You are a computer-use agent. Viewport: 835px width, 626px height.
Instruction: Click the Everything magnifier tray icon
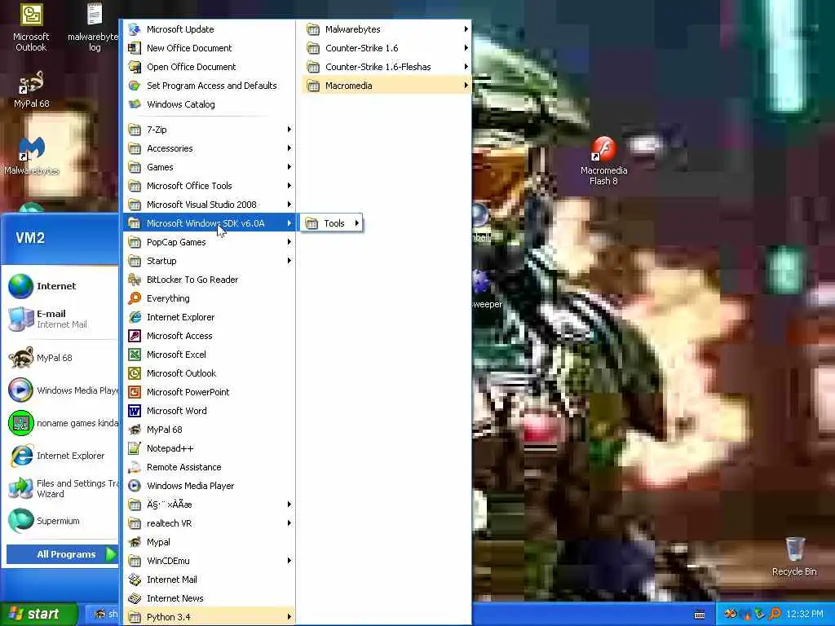tap(775, 614)
